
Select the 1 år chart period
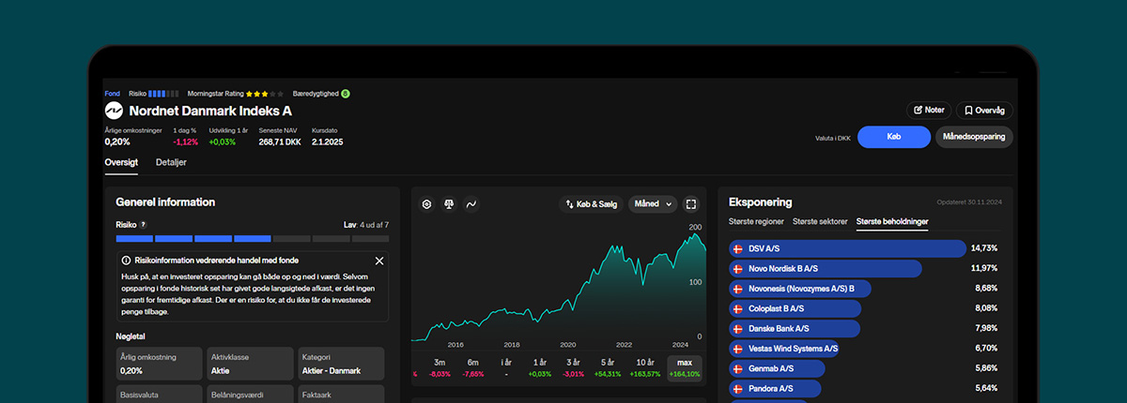point(540,367)
